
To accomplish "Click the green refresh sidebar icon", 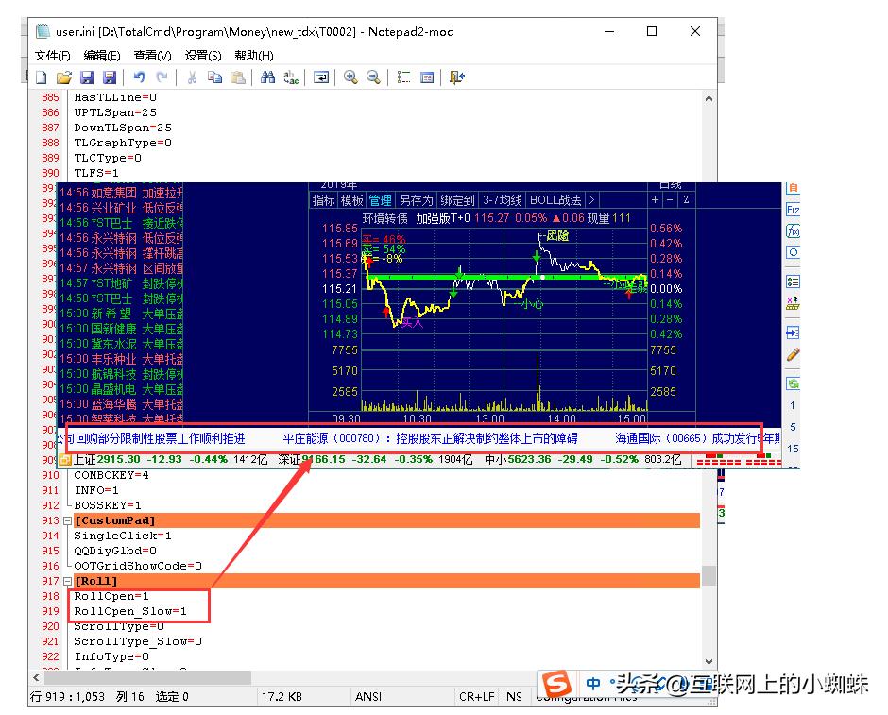I will [793, 383].
